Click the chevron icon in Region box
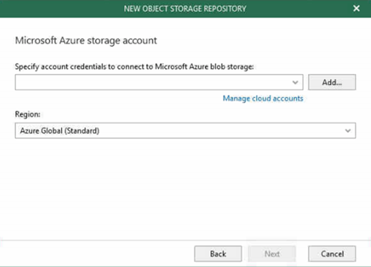Screen dimensions: 371x267 348,131
